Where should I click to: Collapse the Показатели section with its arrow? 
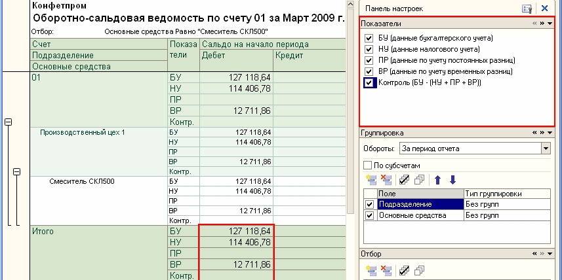point(550,23)
